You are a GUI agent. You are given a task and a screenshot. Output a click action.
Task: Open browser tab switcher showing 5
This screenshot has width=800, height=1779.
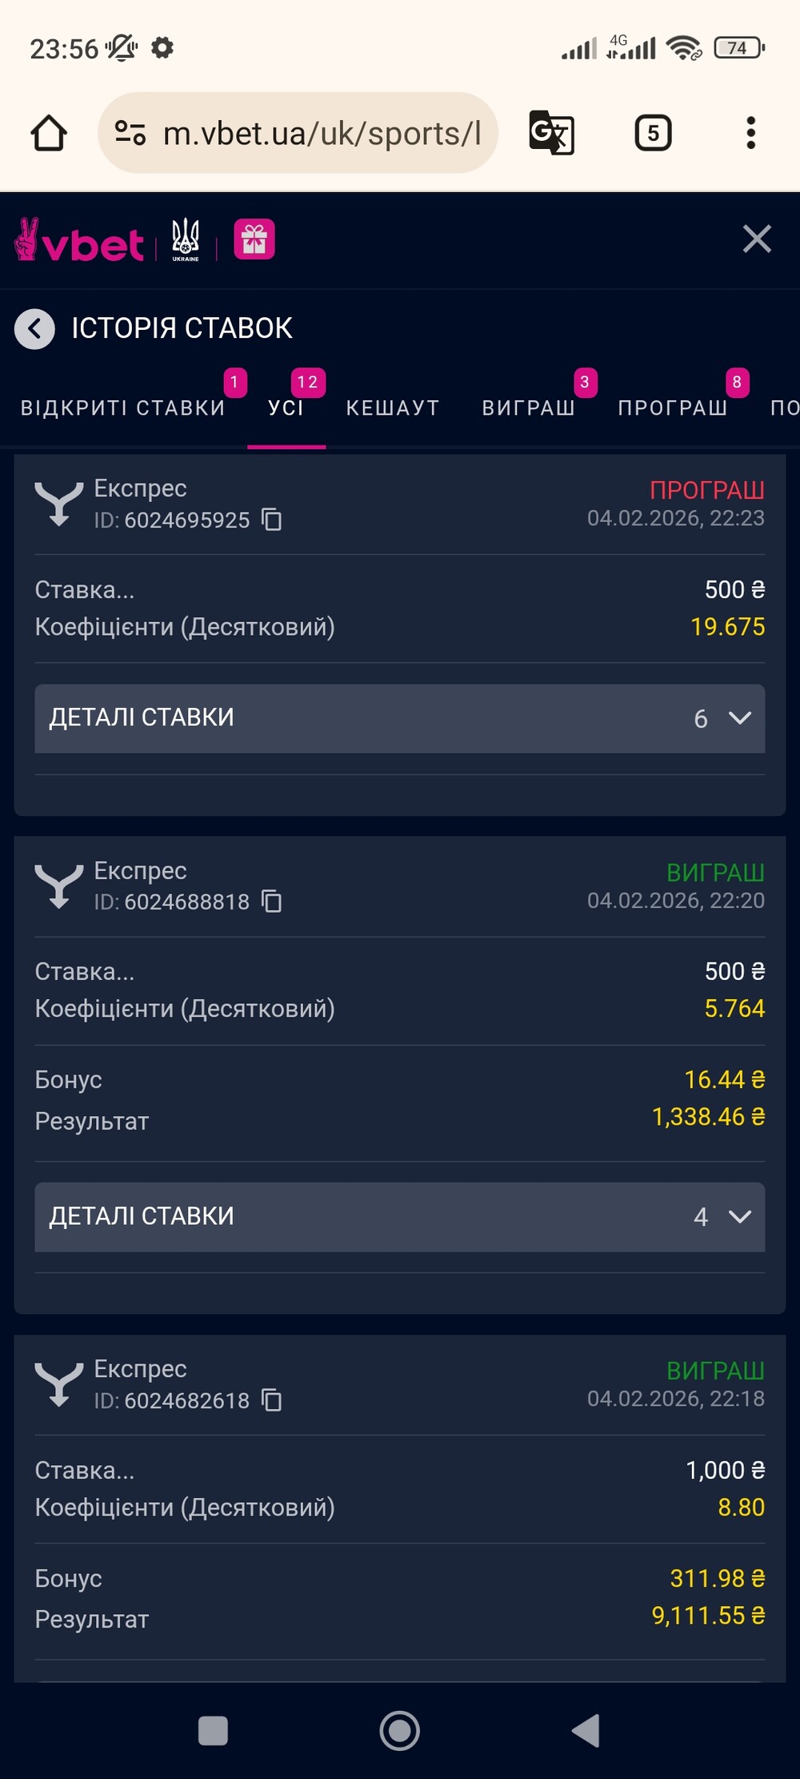653,133
